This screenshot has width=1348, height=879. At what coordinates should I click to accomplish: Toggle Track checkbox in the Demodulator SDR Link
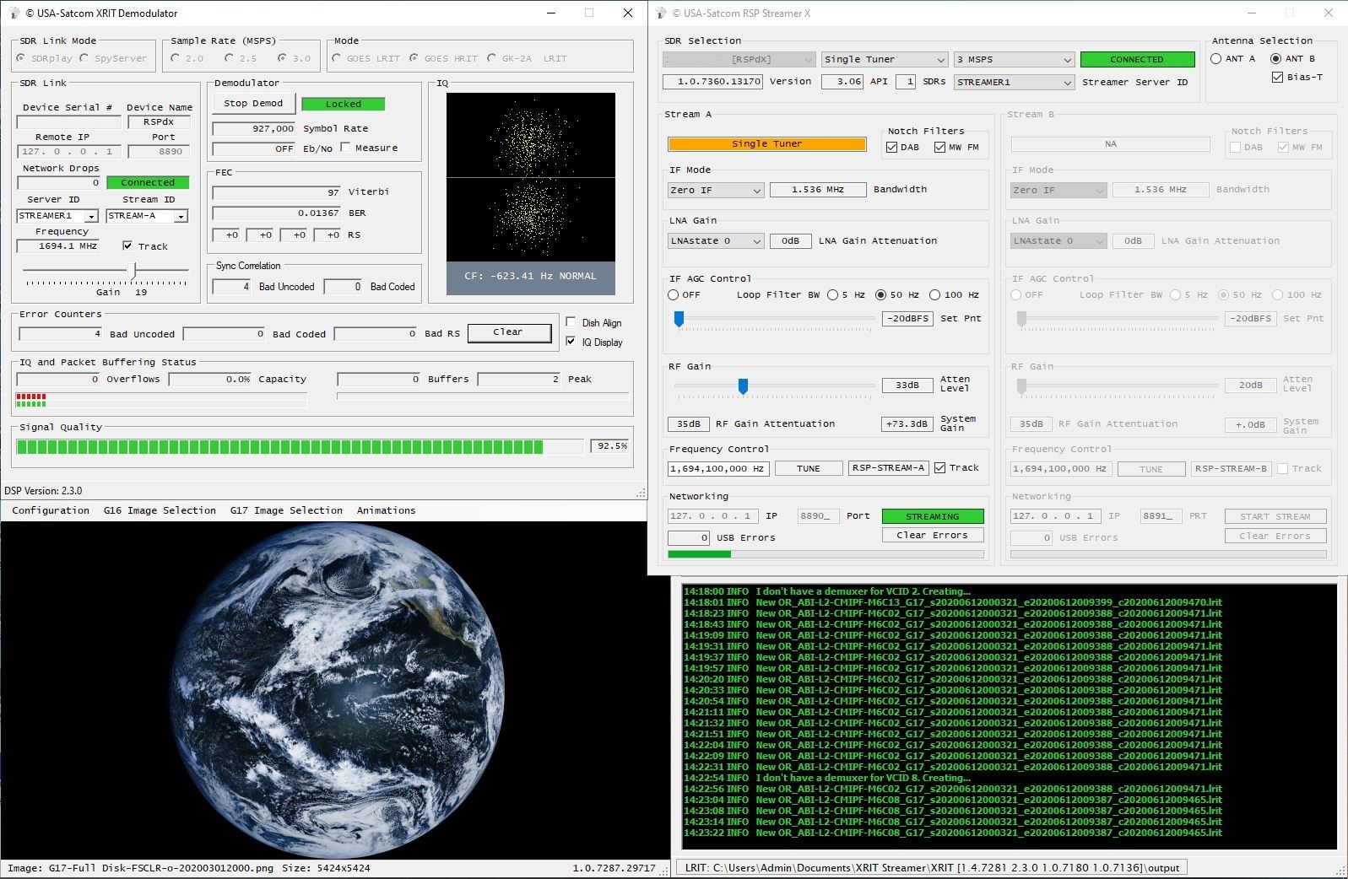pos(127,245)
